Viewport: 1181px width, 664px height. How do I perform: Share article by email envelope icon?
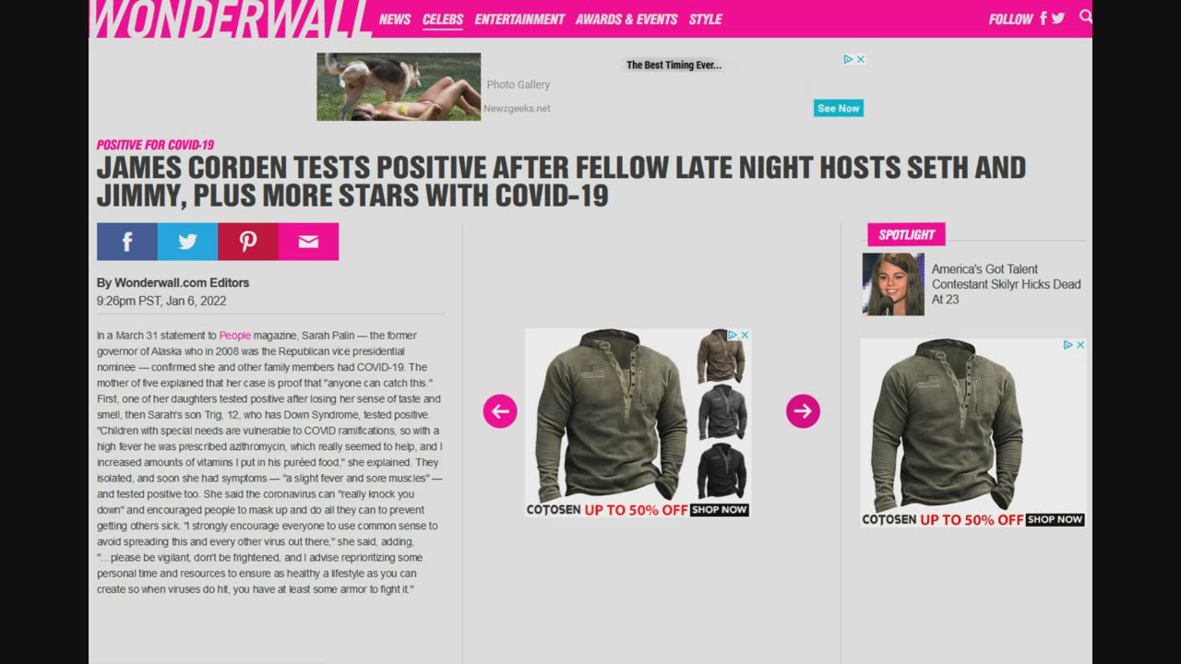pos(308,242)
